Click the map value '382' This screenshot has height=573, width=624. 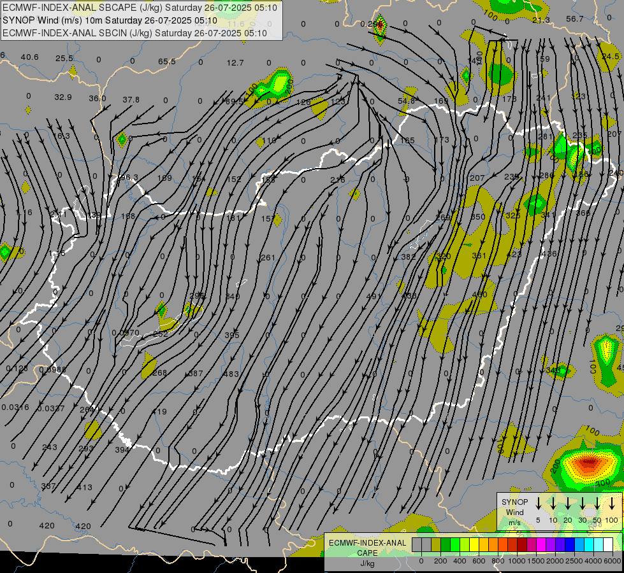[x=409, y=257]
